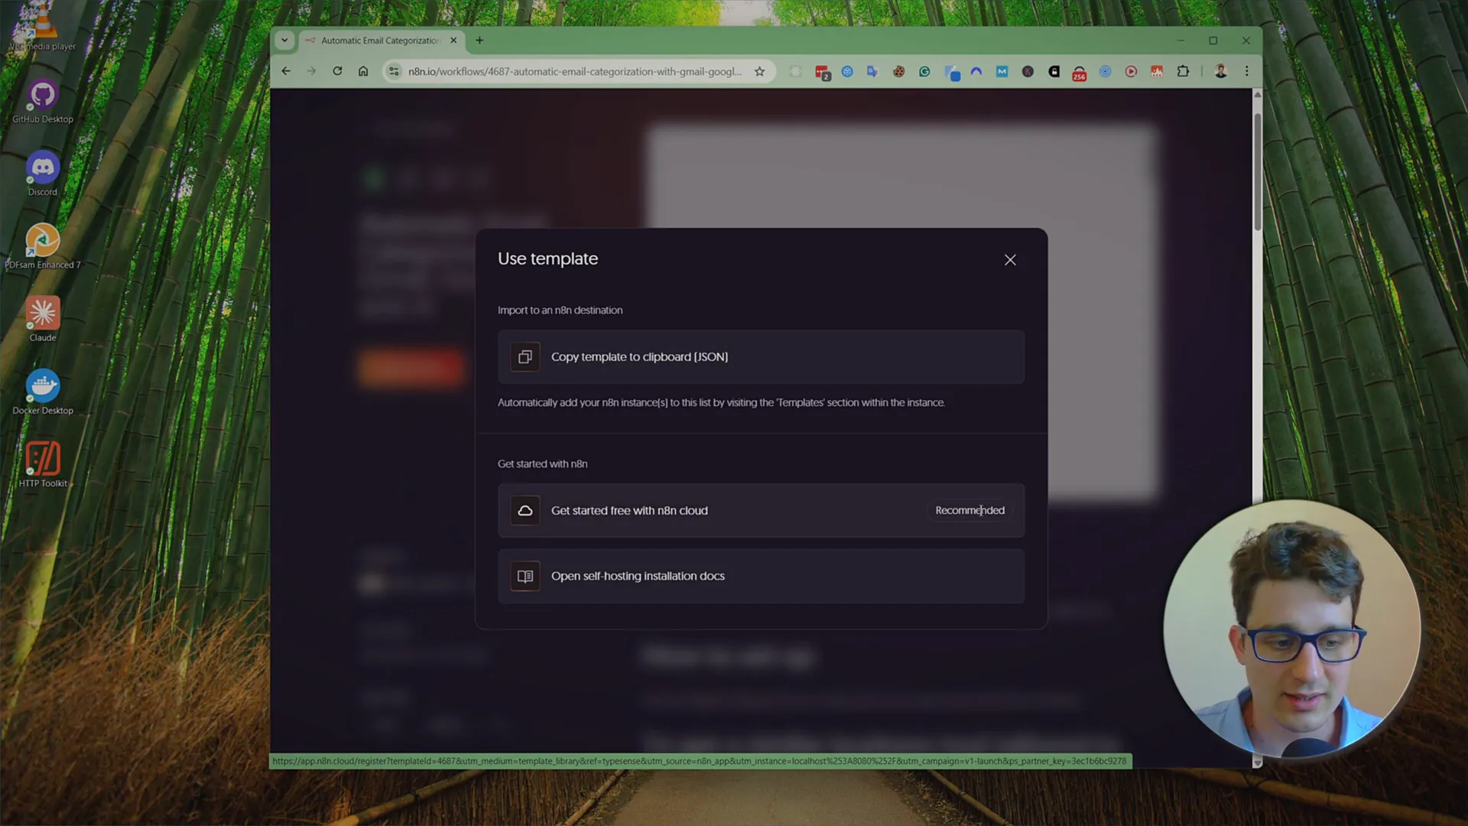The width and height of the screenshot is (1468, 826).
Task: Close the Automatic Email Categorization tab
Action: (453, 41)
